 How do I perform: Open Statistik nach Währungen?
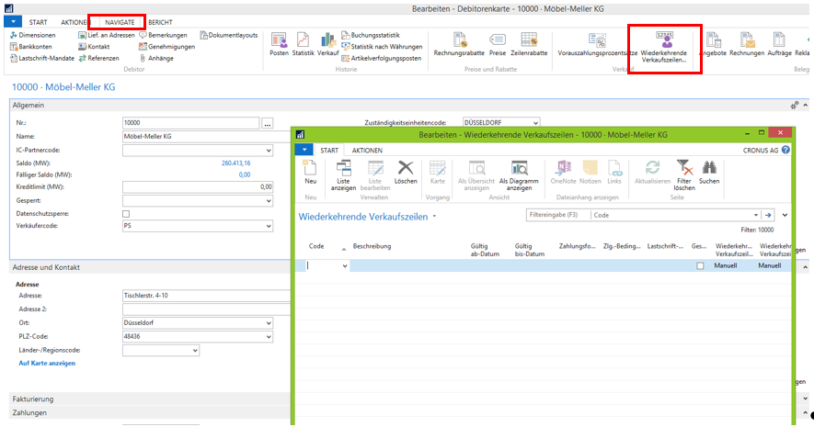pos(382,47)
